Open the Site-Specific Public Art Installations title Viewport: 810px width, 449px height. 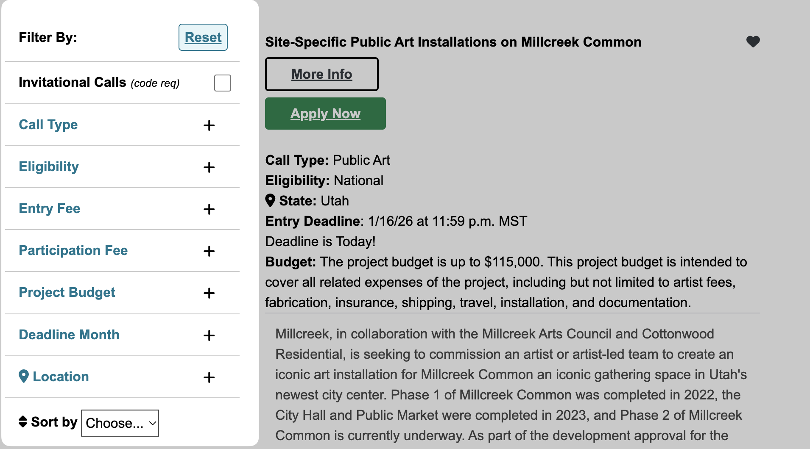pos(453,42)
